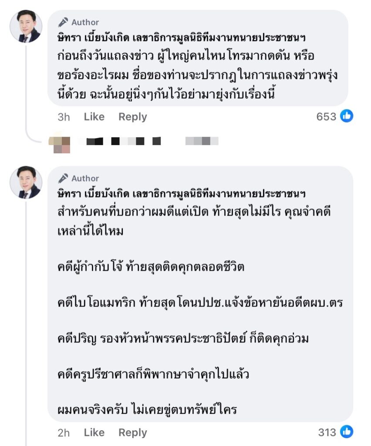Click the blue thumbs-up icon beside 653
This screenshot has width=371, height=446.
tap(347, 116)
